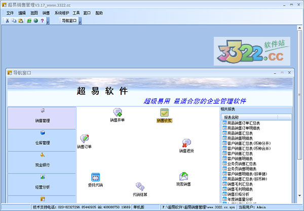Maximize the 导航窗口 inner window
Image resolution: width=304 pixels, height=211 pixels.
pyautogui.click(x=282, y=73)
